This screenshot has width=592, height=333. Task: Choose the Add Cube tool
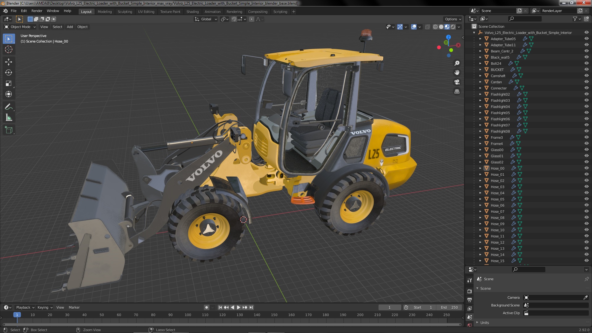[x=9, y=130]
